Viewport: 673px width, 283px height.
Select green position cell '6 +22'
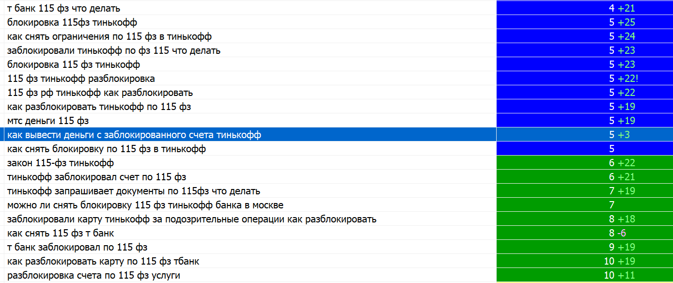point(584,163)
